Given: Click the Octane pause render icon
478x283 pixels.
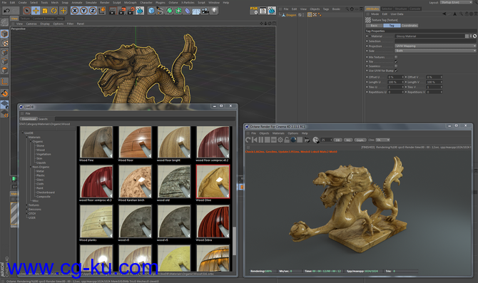Looking at the screenshot, I should (x=261, y=140).
